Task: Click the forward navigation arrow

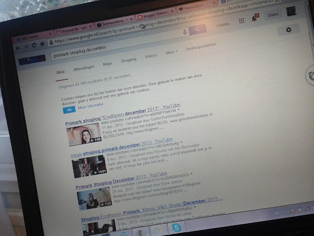Action: pyautogui.click(x=26, y=47)
